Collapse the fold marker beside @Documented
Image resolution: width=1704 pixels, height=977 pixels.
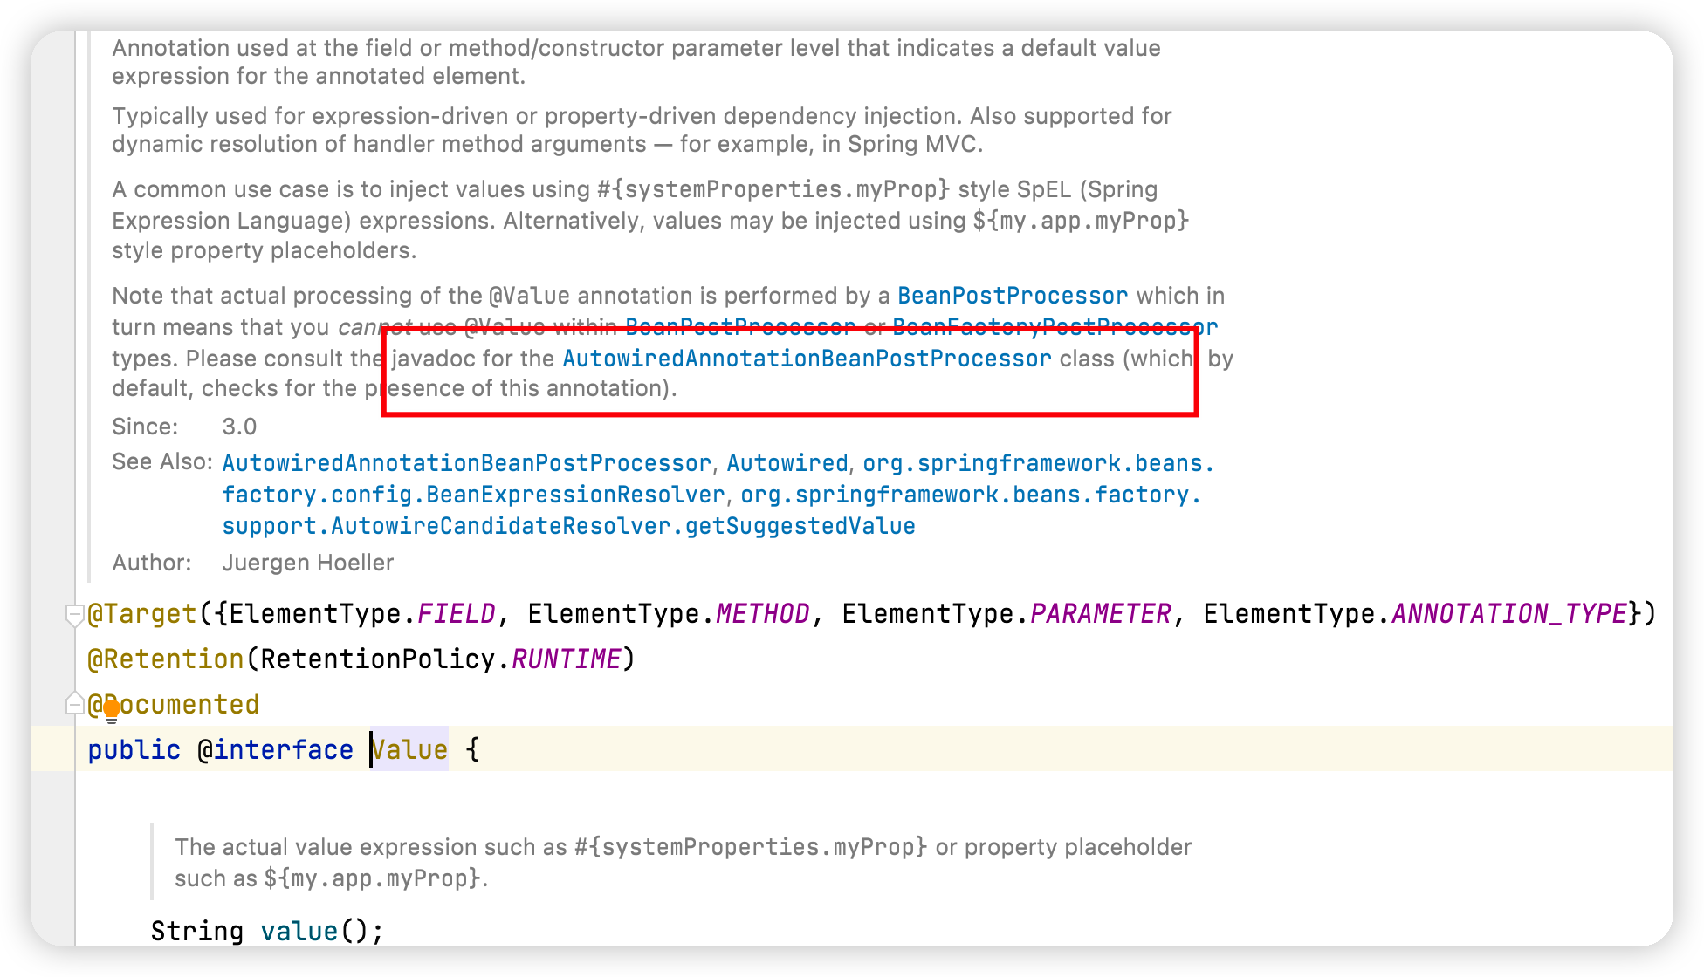pos(74,704)
